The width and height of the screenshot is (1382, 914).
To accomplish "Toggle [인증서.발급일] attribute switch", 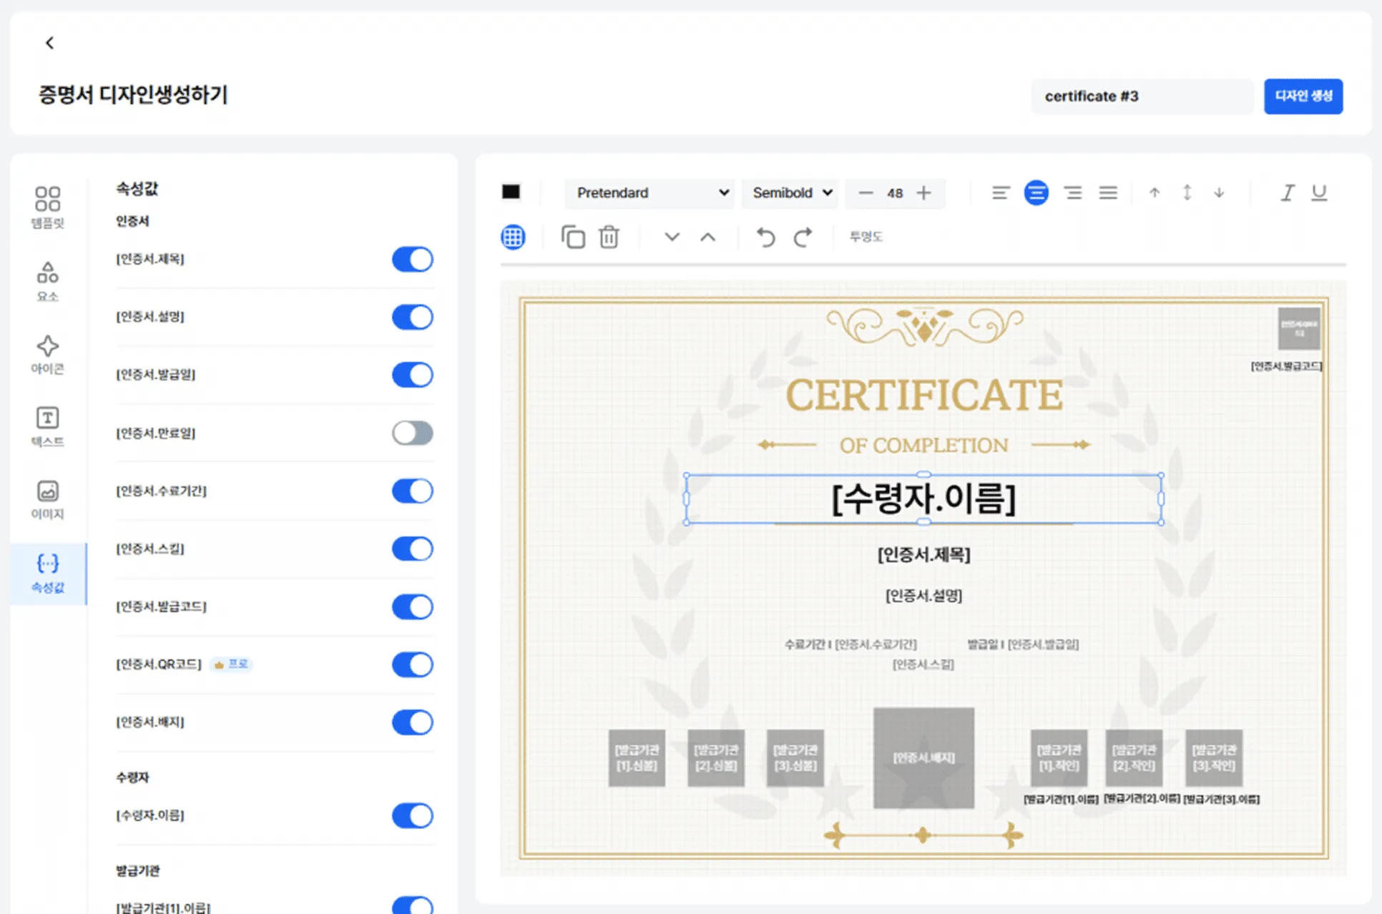I will point(413,375).
